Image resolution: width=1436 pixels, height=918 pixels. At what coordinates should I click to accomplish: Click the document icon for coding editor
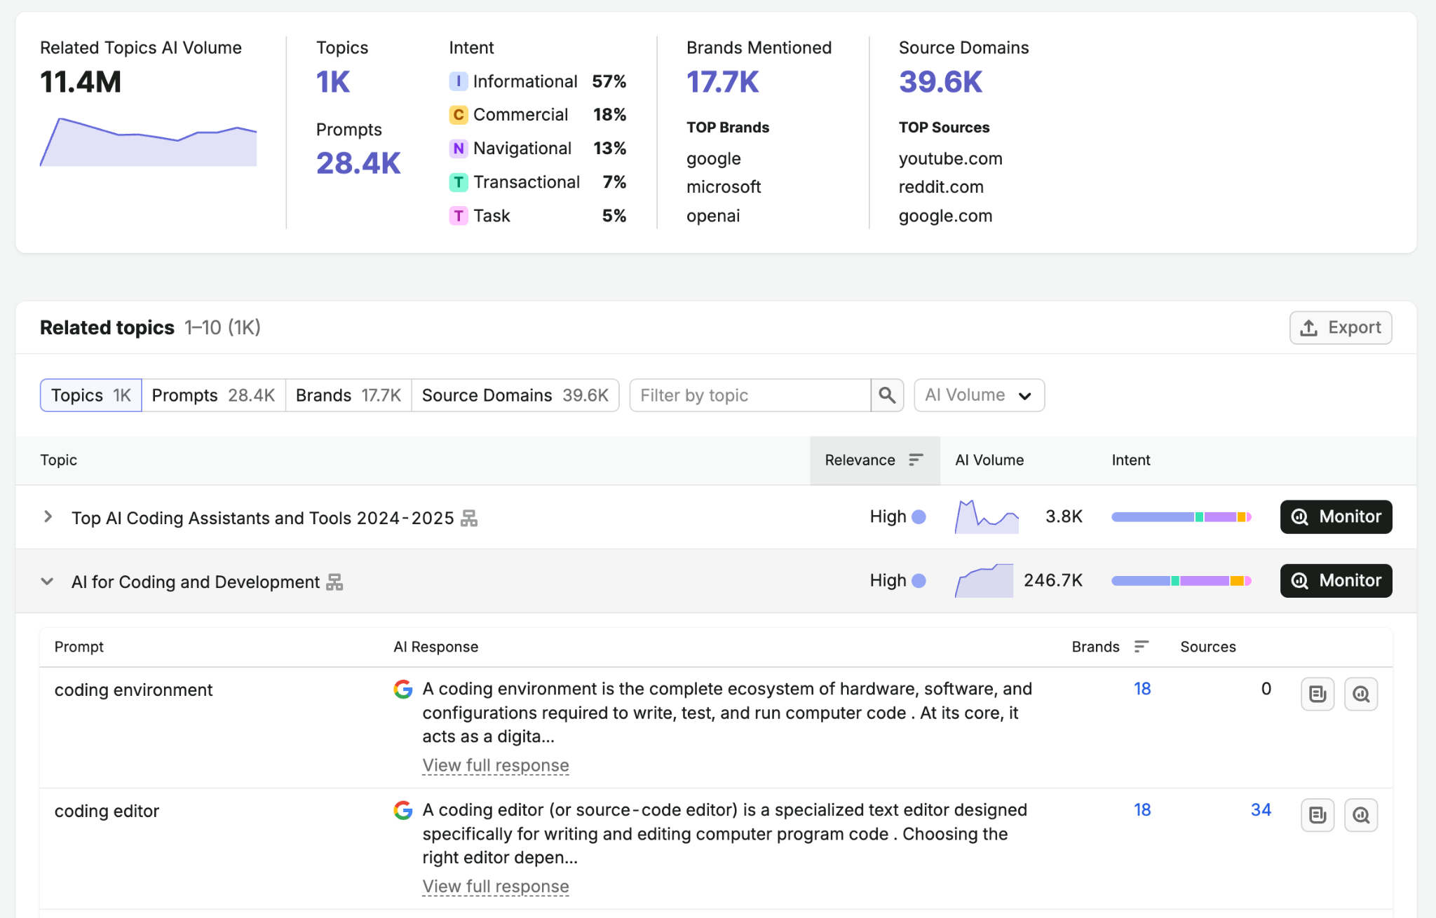click(x=1318, y=815)
